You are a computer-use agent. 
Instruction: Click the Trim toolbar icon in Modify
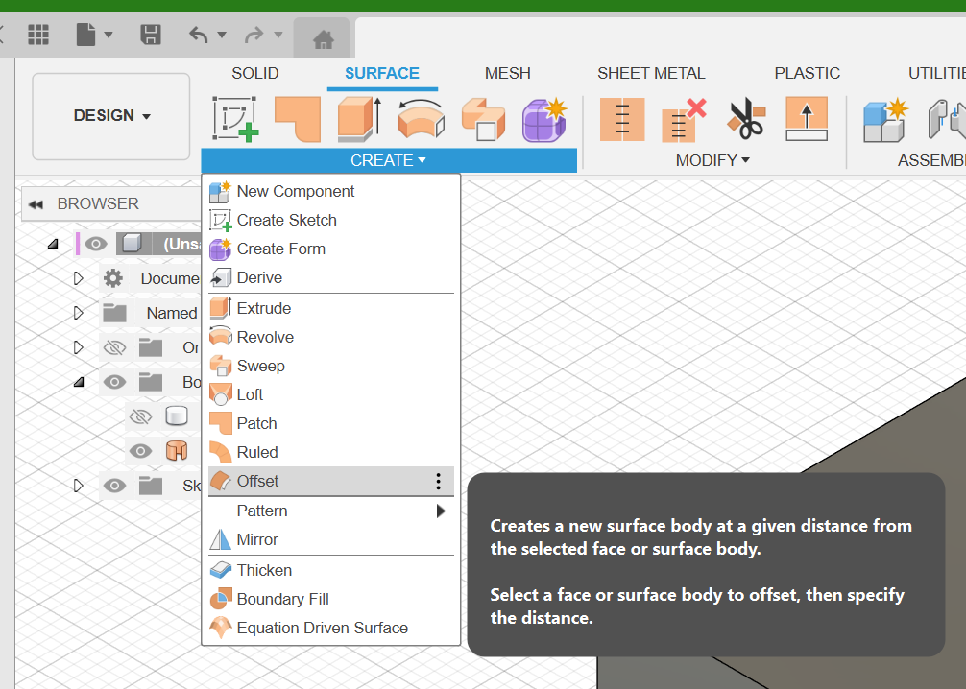[622, 119]
